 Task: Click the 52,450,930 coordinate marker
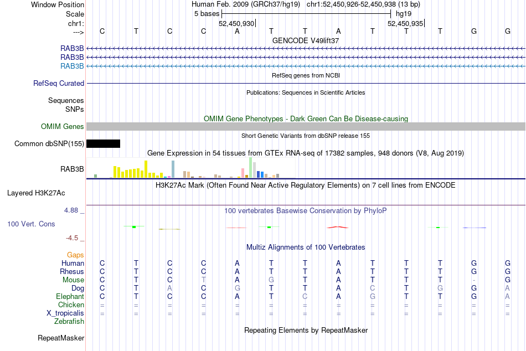click(x=236, y=23)
